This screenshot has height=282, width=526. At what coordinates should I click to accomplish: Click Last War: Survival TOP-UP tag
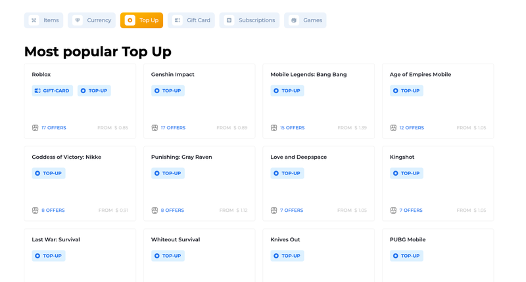coord(49,256)
